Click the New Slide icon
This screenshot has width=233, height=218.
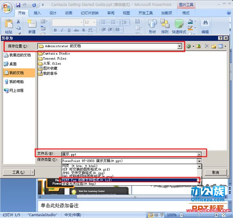(x=32, y=23)
